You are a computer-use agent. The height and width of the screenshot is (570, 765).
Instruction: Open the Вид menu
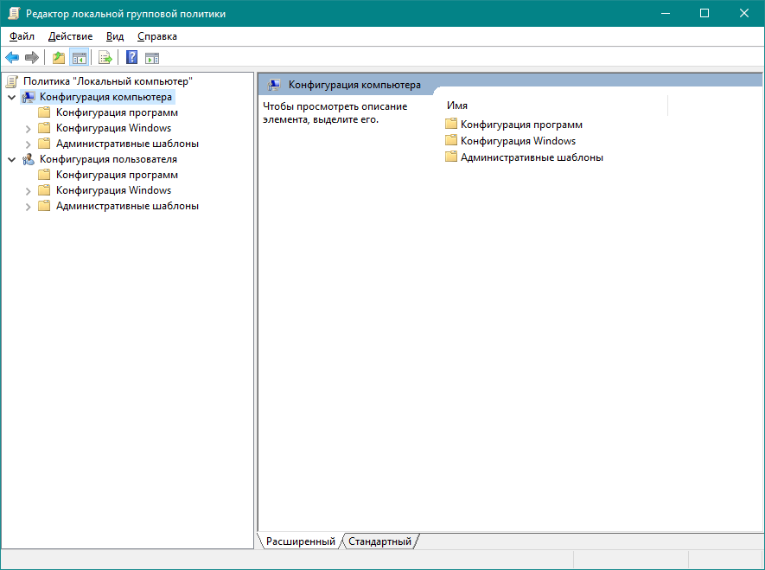click(x=115, y=36)
